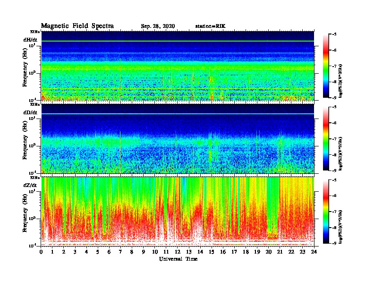Image resolution: width=374 pixels, height=289 pixels.
Task: Click hour tick label 7 on time axis
Action: pyautogui.click(x=120, y=252)
